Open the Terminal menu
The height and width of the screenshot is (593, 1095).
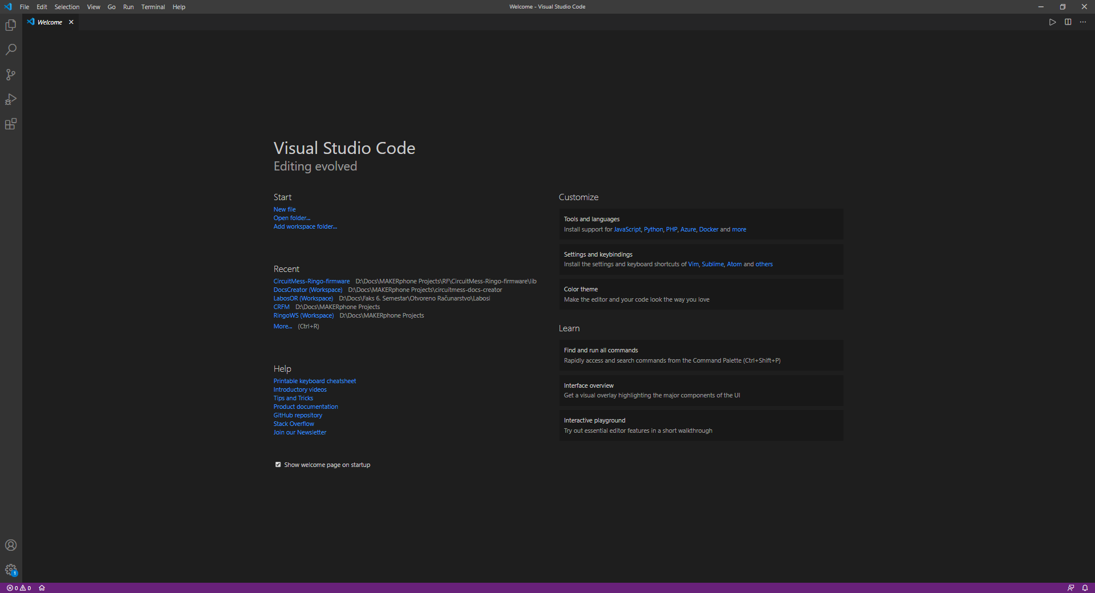click(153, 7)
